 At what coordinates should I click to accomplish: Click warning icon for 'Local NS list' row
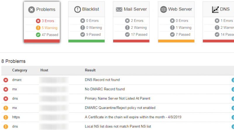pyautogui.click(x=6, y=126)
